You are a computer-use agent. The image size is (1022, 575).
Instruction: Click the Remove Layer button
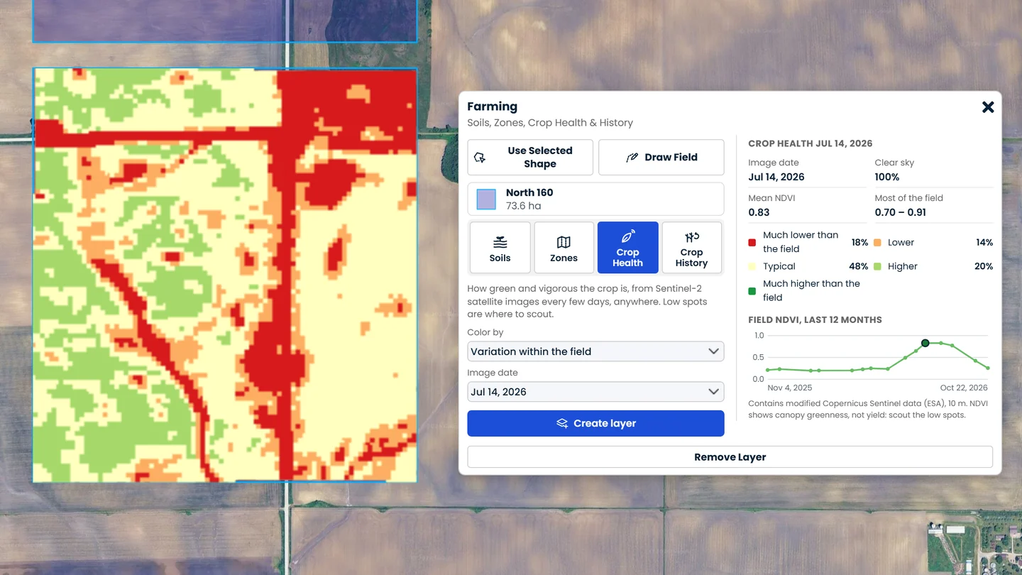pyautogui.click(x=730, y=457)
